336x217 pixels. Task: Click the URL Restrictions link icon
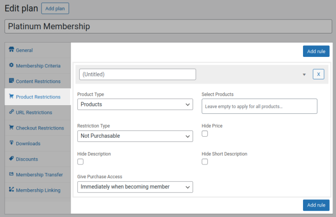(11, 112)
